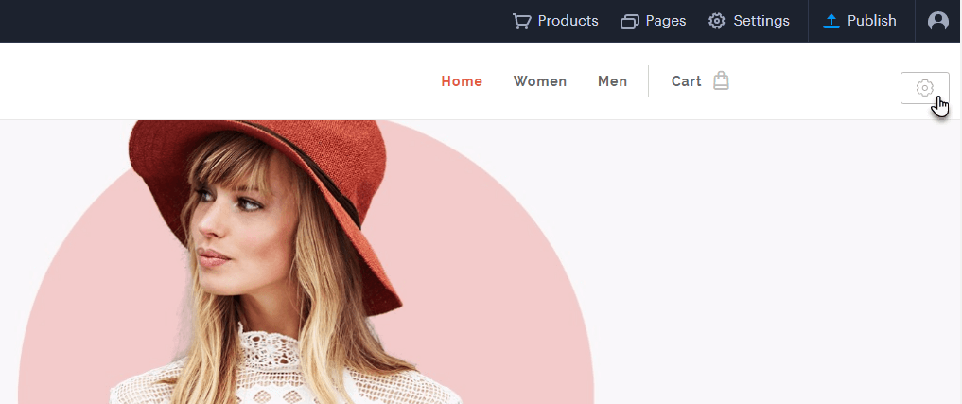Image resolution: width=962 pixels, height=404 pixels.
Task: Click the shopping bag icon next to Cart
Action: coord(721,81)
